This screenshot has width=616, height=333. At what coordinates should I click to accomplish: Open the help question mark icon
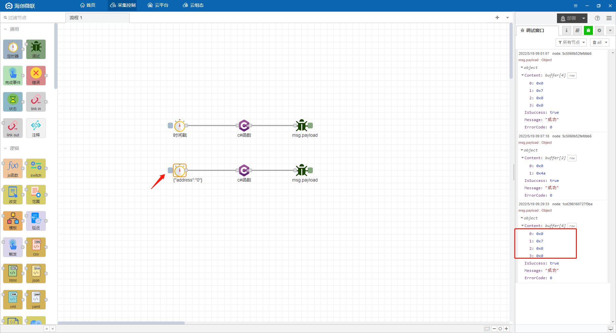(x=597, y=18)
